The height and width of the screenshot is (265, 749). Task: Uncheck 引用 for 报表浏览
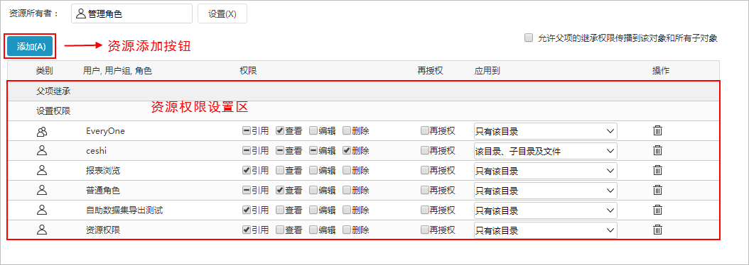(247, 170)
